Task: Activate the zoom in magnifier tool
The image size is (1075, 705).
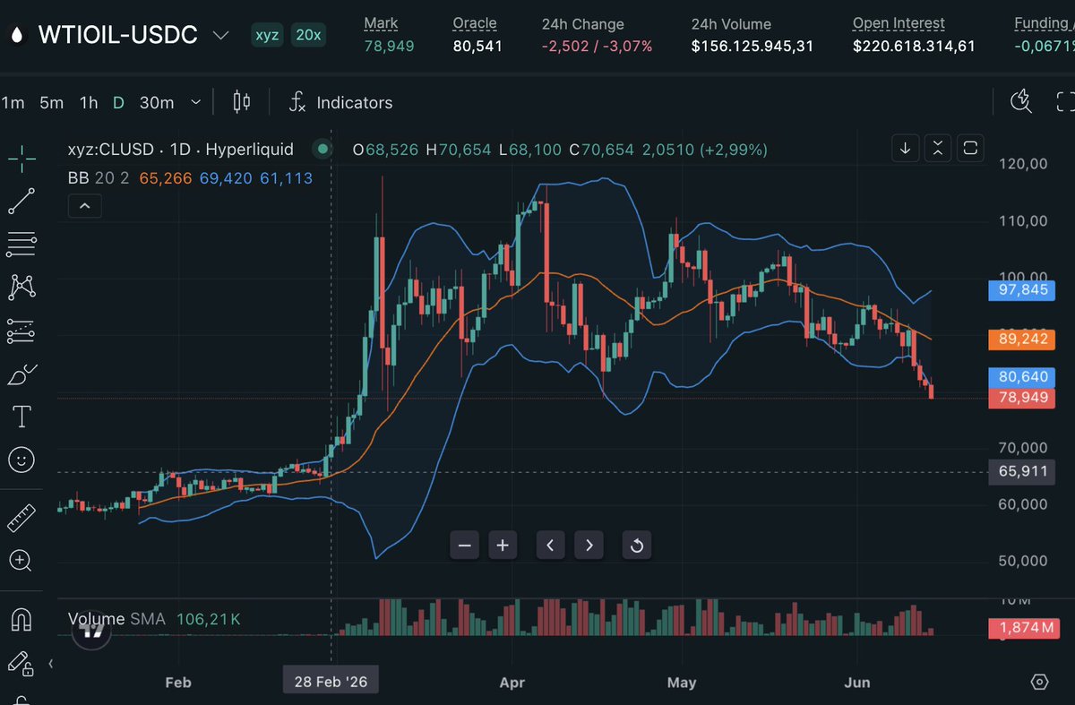Action: 21,561
